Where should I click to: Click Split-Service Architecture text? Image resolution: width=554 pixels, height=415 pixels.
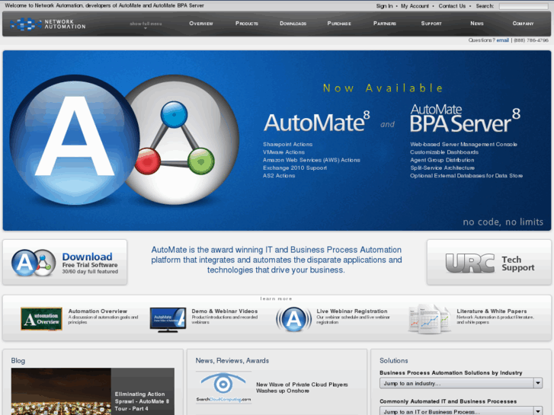[x=442, y=168]
